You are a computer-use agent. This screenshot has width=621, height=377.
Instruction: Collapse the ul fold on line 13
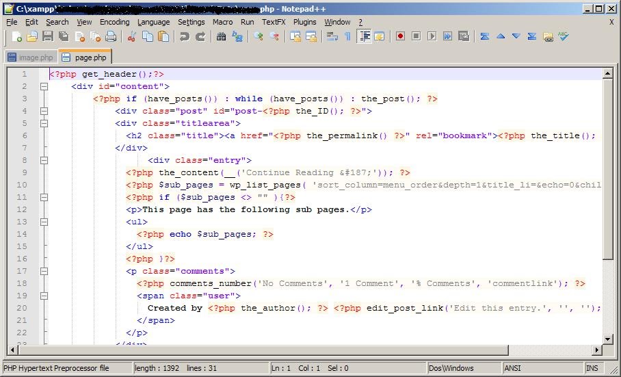pyautogui.click(x=44, y=222)
